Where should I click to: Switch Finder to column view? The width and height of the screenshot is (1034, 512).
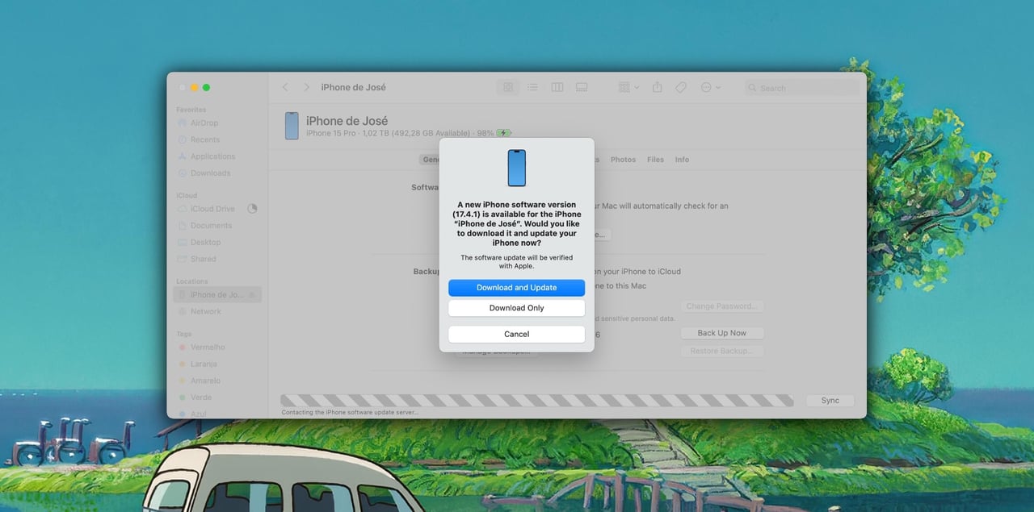tap(557, 87)
